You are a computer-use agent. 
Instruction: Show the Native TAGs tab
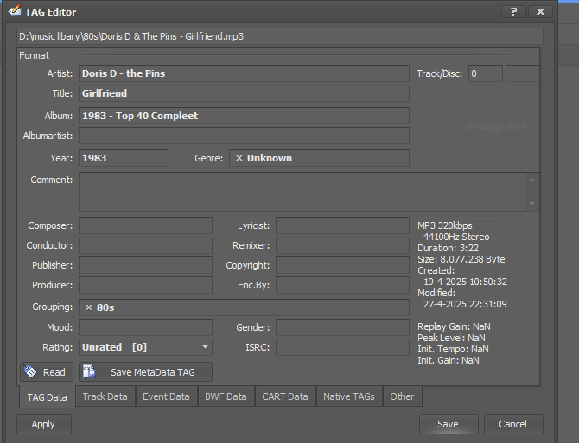pyautogui.click(x=348, y=396)
